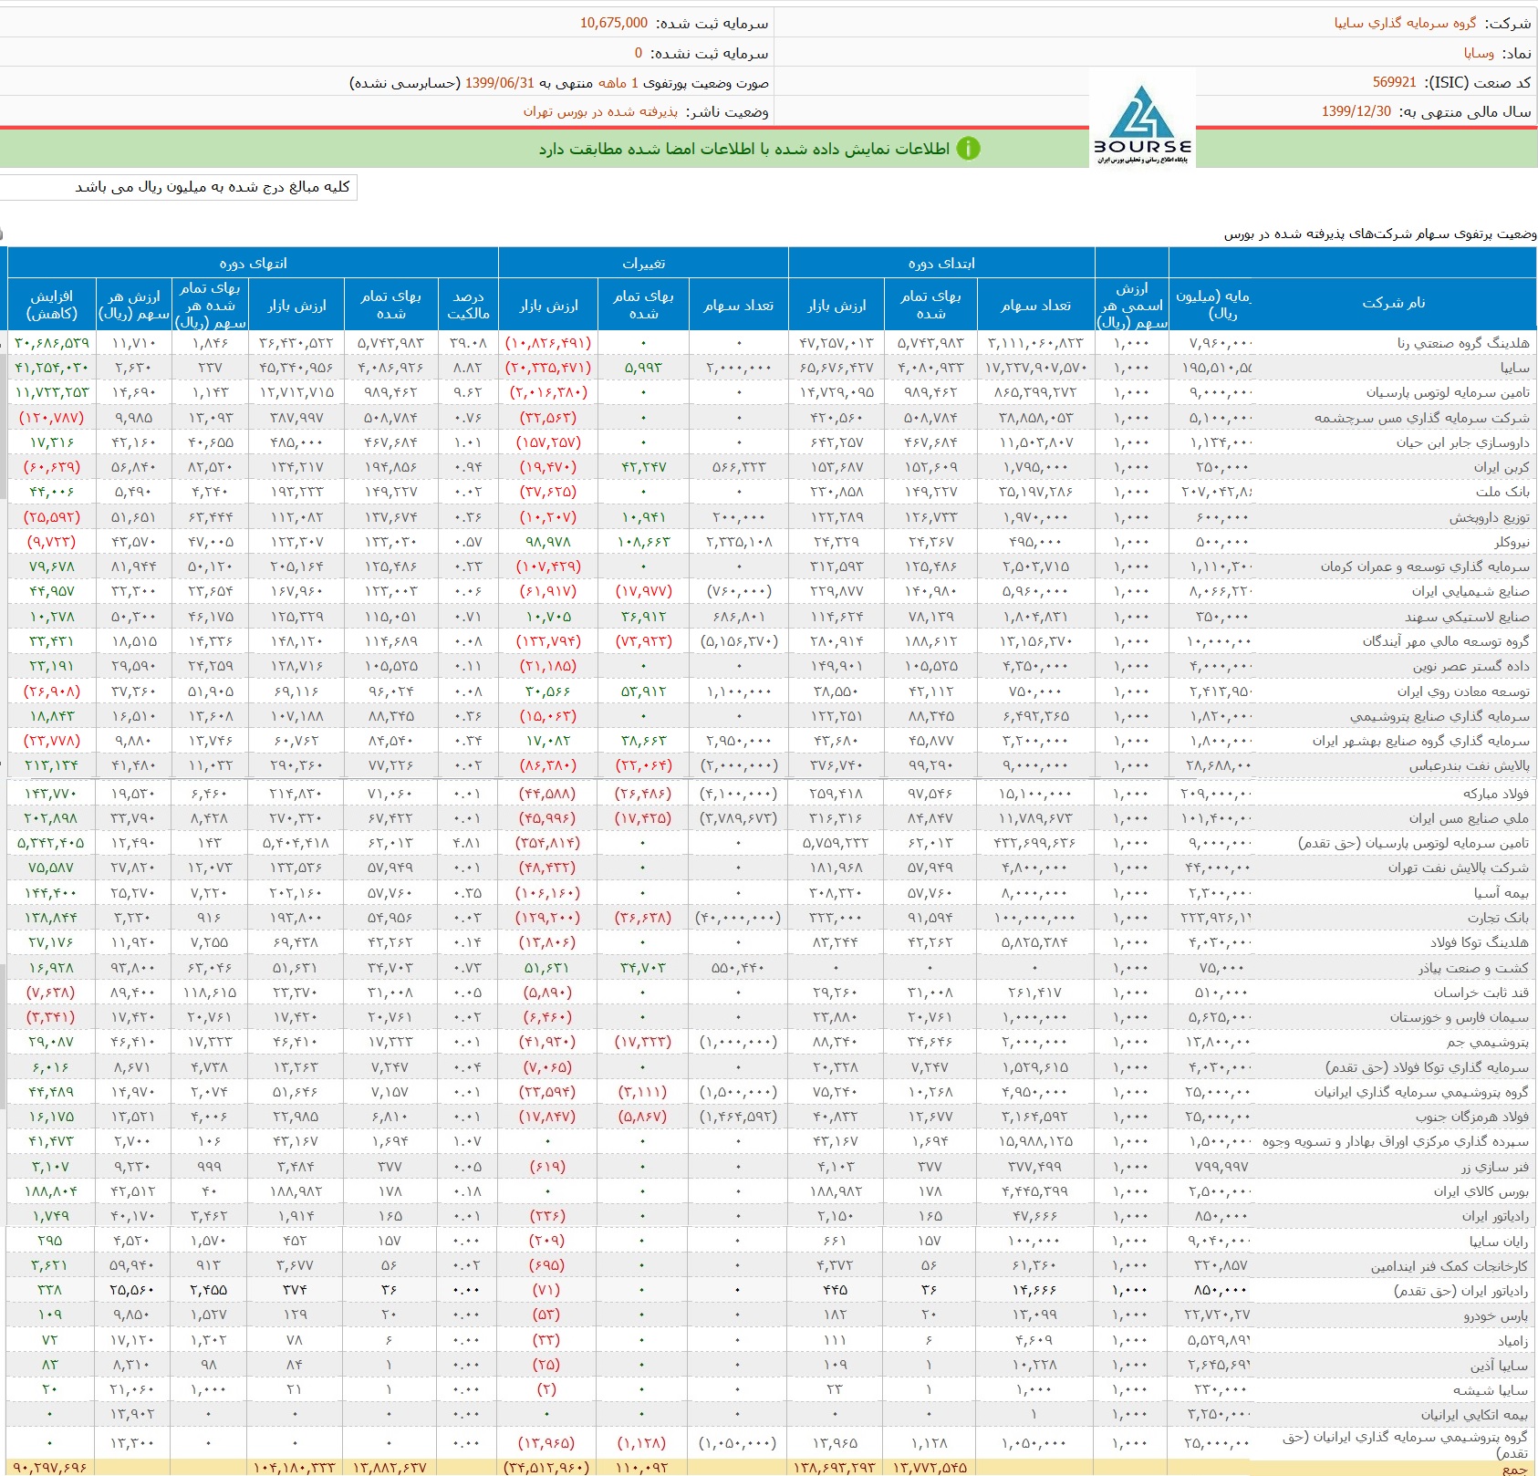The image size is (1538, 1476).
Task: Select row سرمایه گذاری گروه صنایع بهشهر ایران
Action: (x=772, y=741)
